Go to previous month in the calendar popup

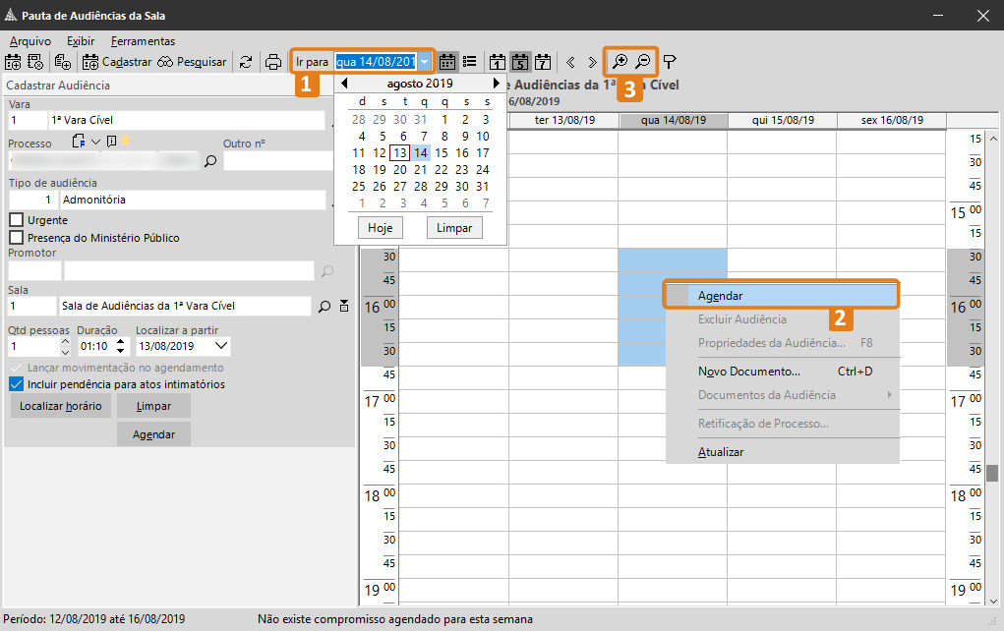tap(344, 84)
